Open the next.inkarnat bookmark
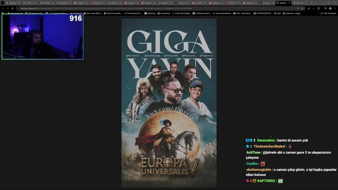This screenshot has height=190, width=338. [x=222, y=13]
